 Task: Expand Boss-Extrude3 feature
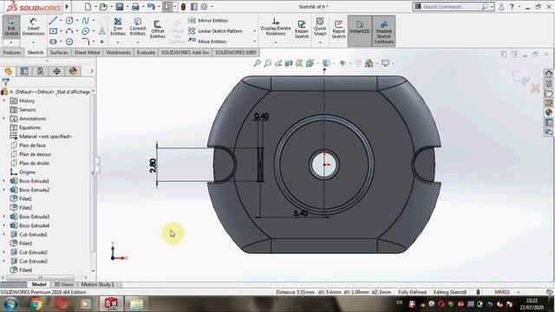pyautogui.click(x=3, y=217)
